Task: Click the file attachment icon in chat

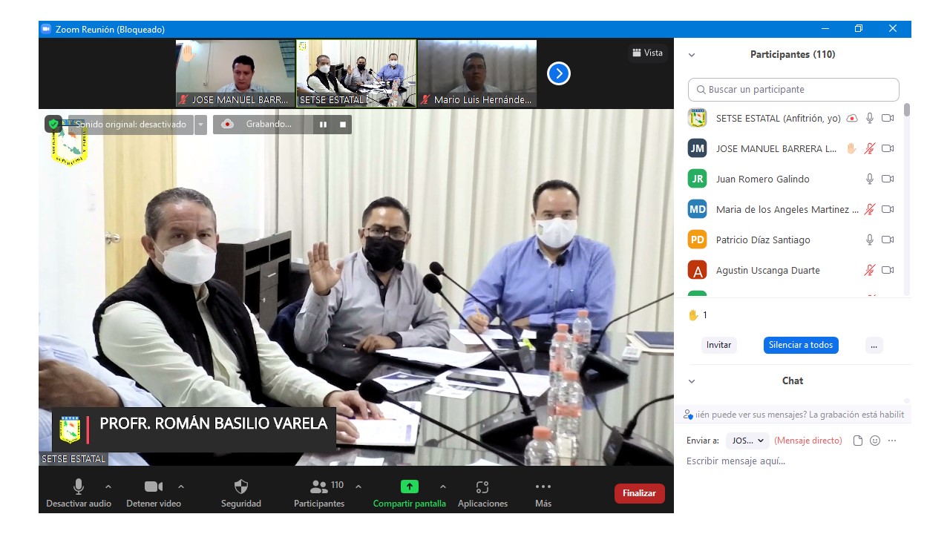Action: 858,441
